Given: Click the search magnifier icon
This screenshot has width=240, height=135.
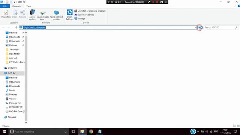Looking at the screenshot, I should tap(236, 27).
